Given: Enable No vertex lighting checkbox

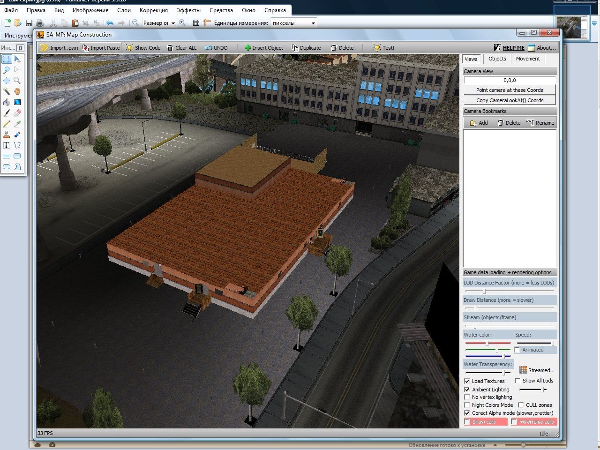Looking at the screenshot, I should point(467,397).
